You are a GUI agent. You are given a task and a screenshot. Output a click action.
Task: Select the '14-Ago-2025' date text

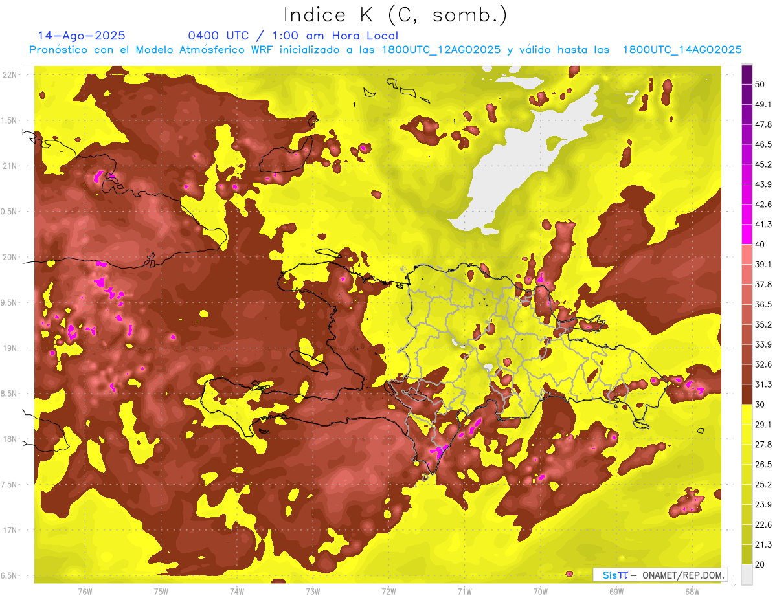click(82, 36)
